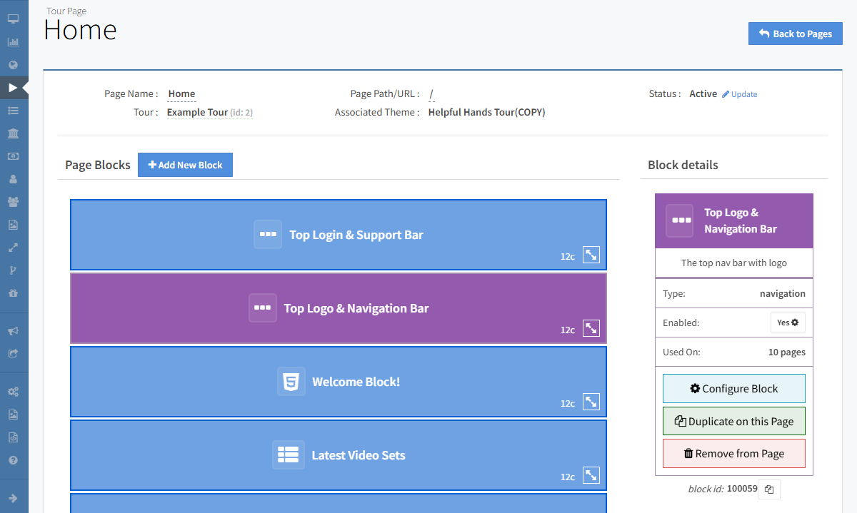
Task: Expand the Latest Video Sets block
Action: point(591,475)
